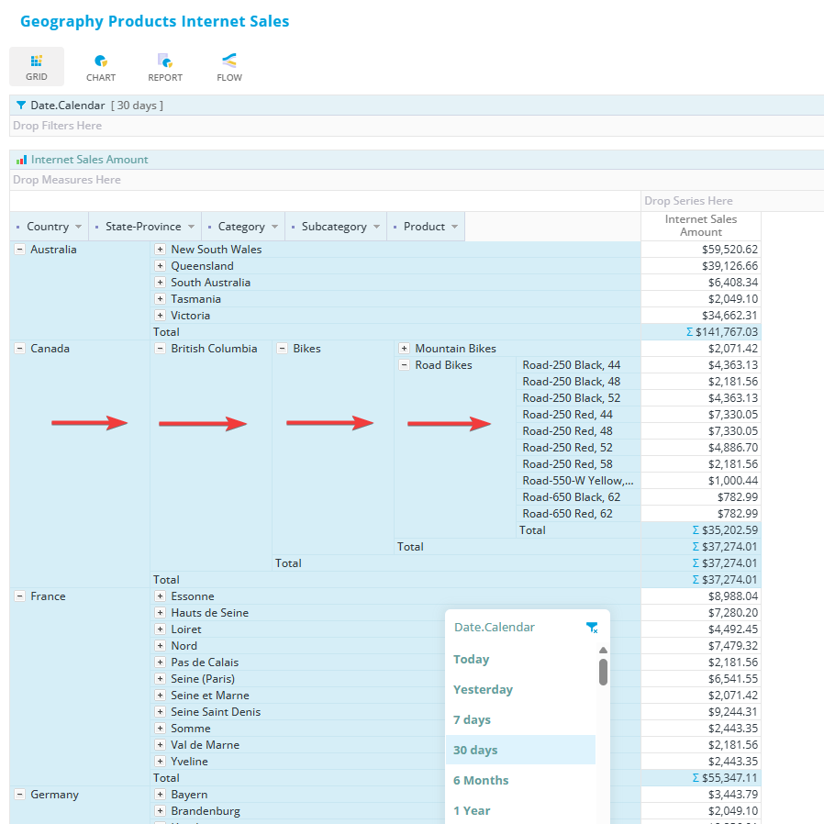Click the Date.Calendar filter funnel icon

click(x=21, y=106)
